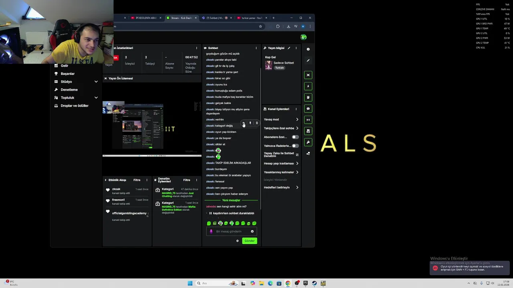Image resolution: width=513 pixels, height=288 pixels.
Task: Open the Etkinlik Akışı three-dot menu
Action: [147, 180]
